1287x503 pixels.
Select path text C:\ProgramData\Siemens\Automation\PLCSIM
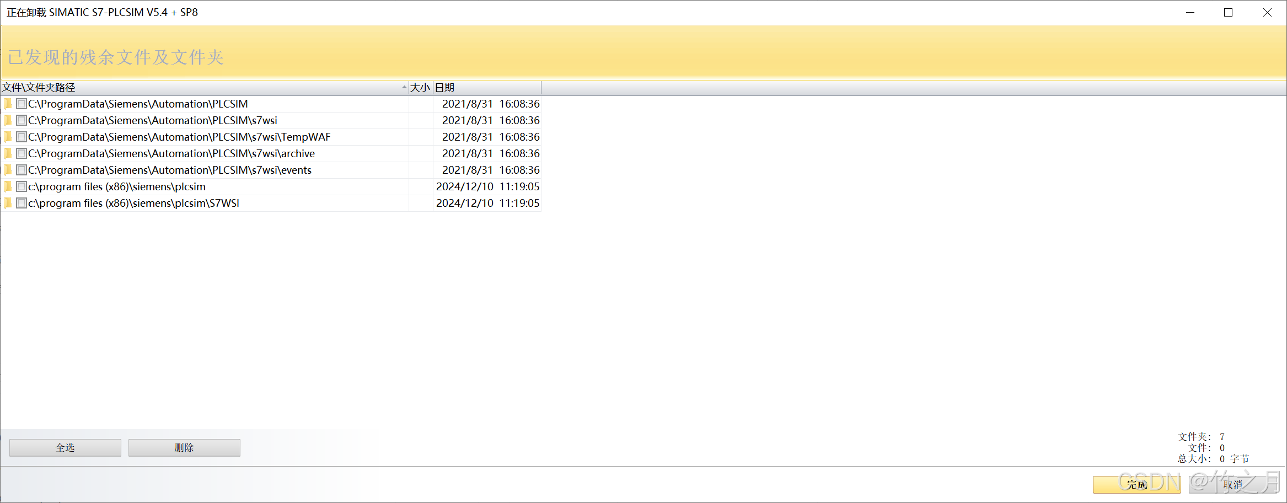coord(138,104)
